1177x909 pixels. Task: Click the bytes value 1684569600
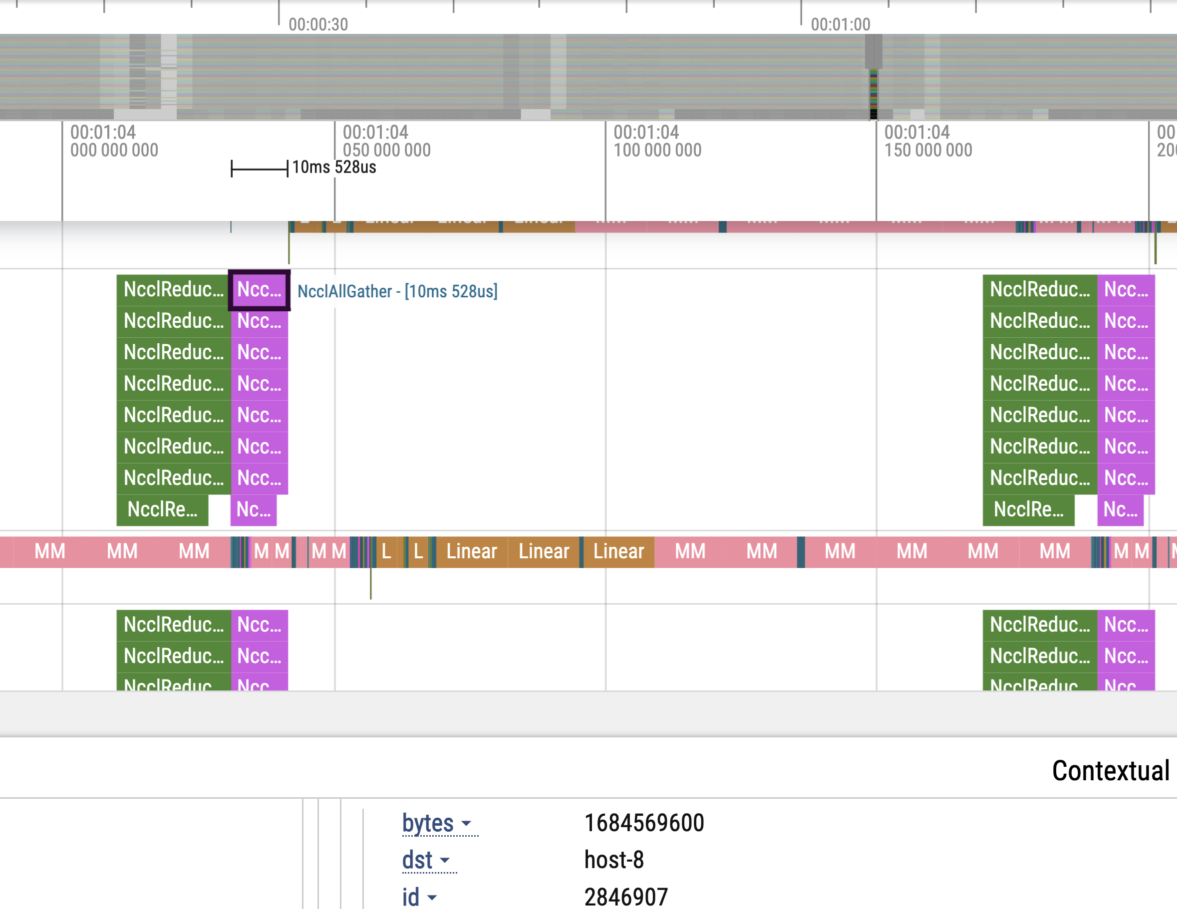pos(644,823)
